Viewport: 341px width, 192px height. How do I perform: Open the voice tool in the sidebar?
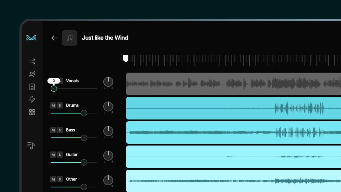pos(32,74)
